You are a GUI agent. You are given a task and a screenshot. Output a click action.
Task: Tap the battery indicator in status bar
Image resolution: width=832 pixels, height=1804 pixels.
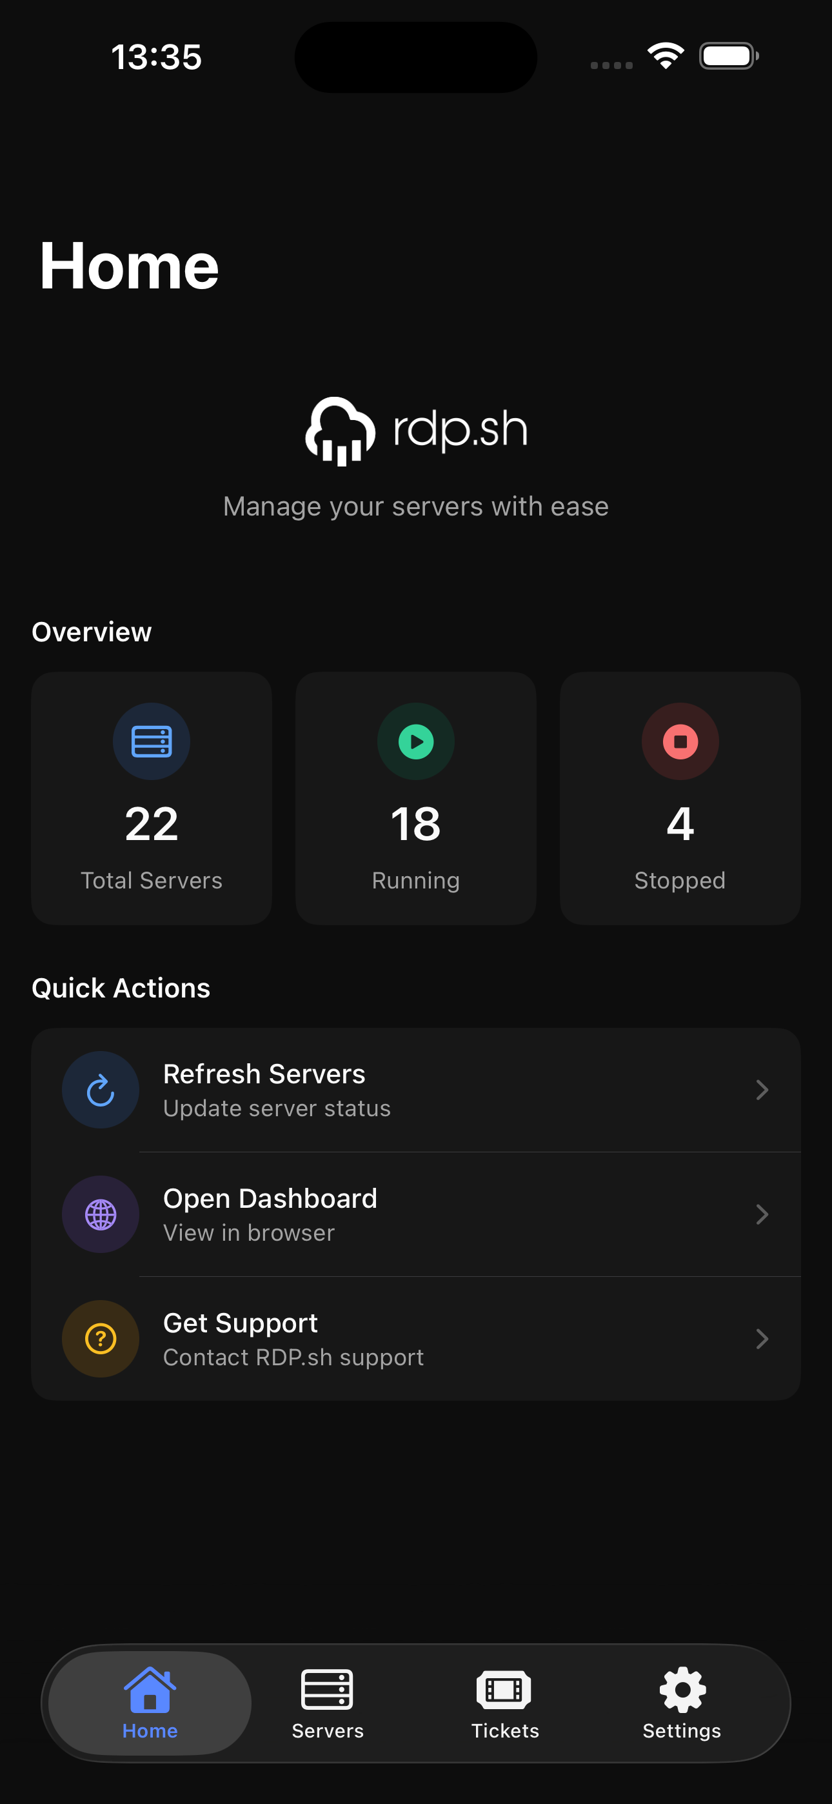(x=729, y=56)
